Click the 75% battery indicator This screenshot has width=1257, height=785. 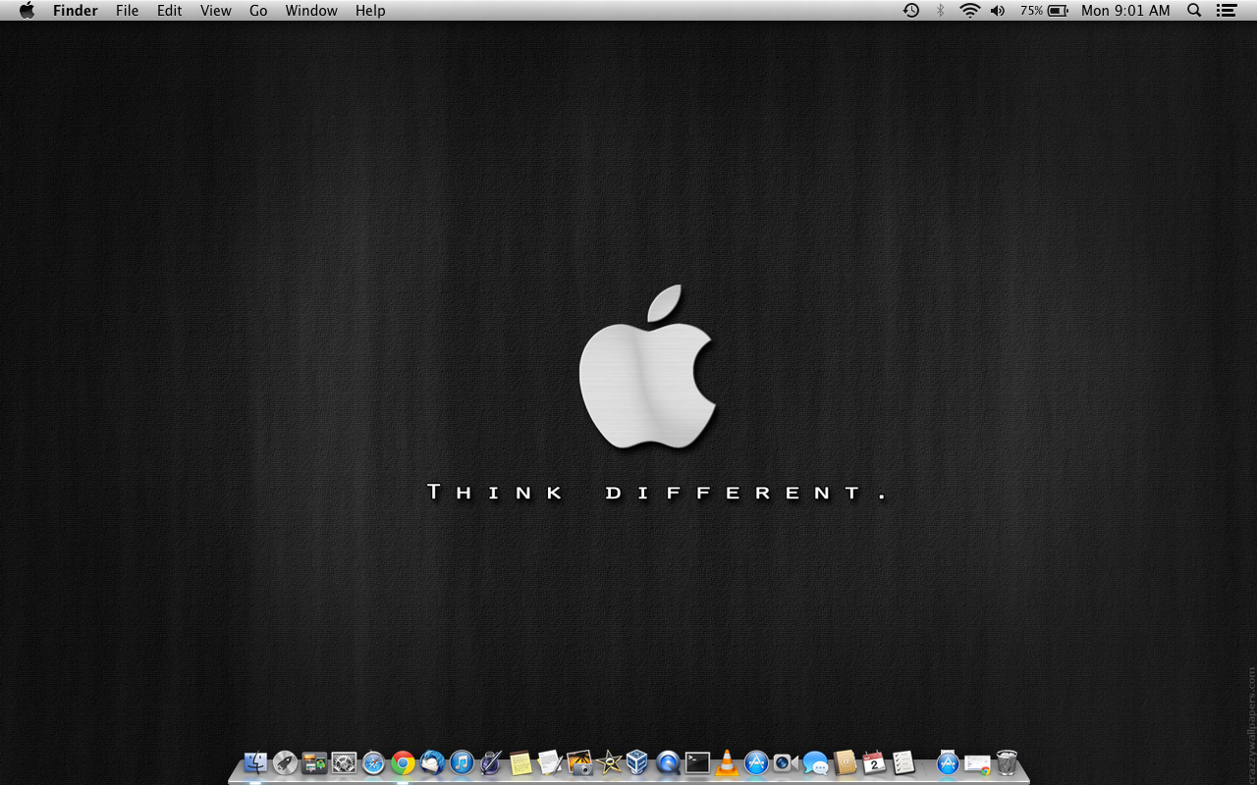pyautogui.click(x=1044, y=11)
